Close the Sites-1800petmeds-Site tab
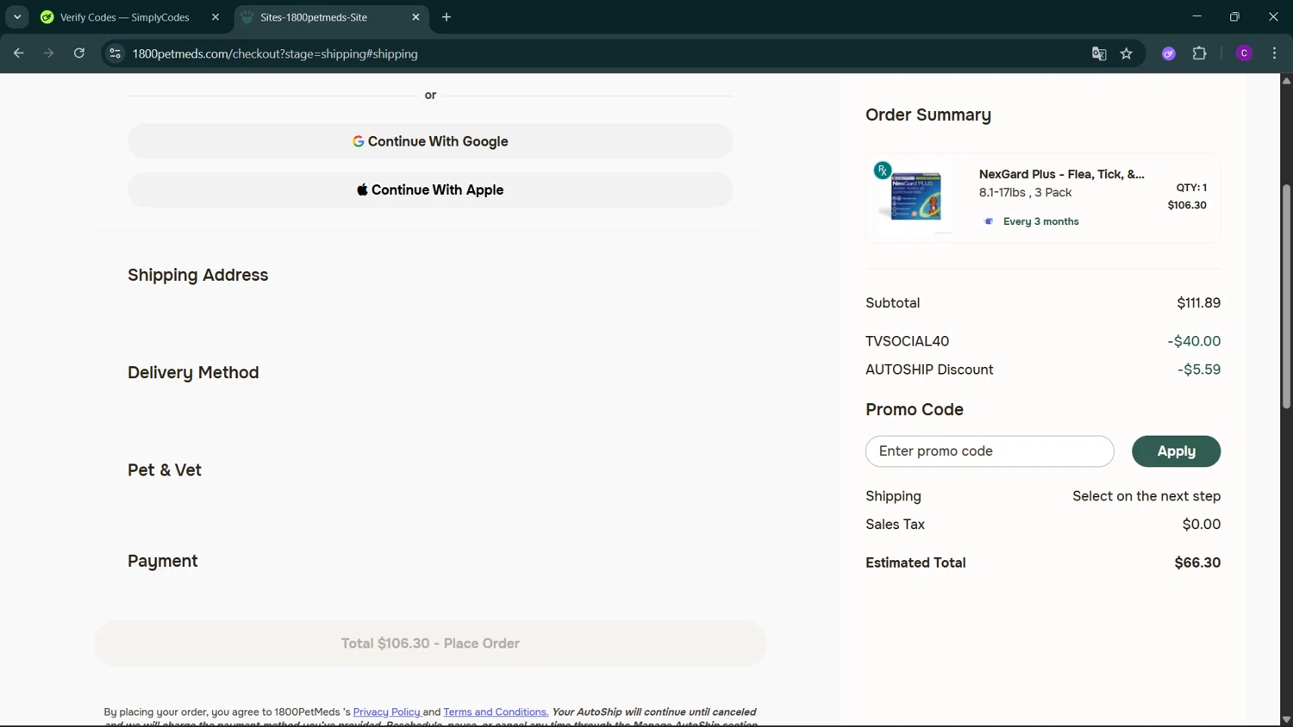 (415, 17)
